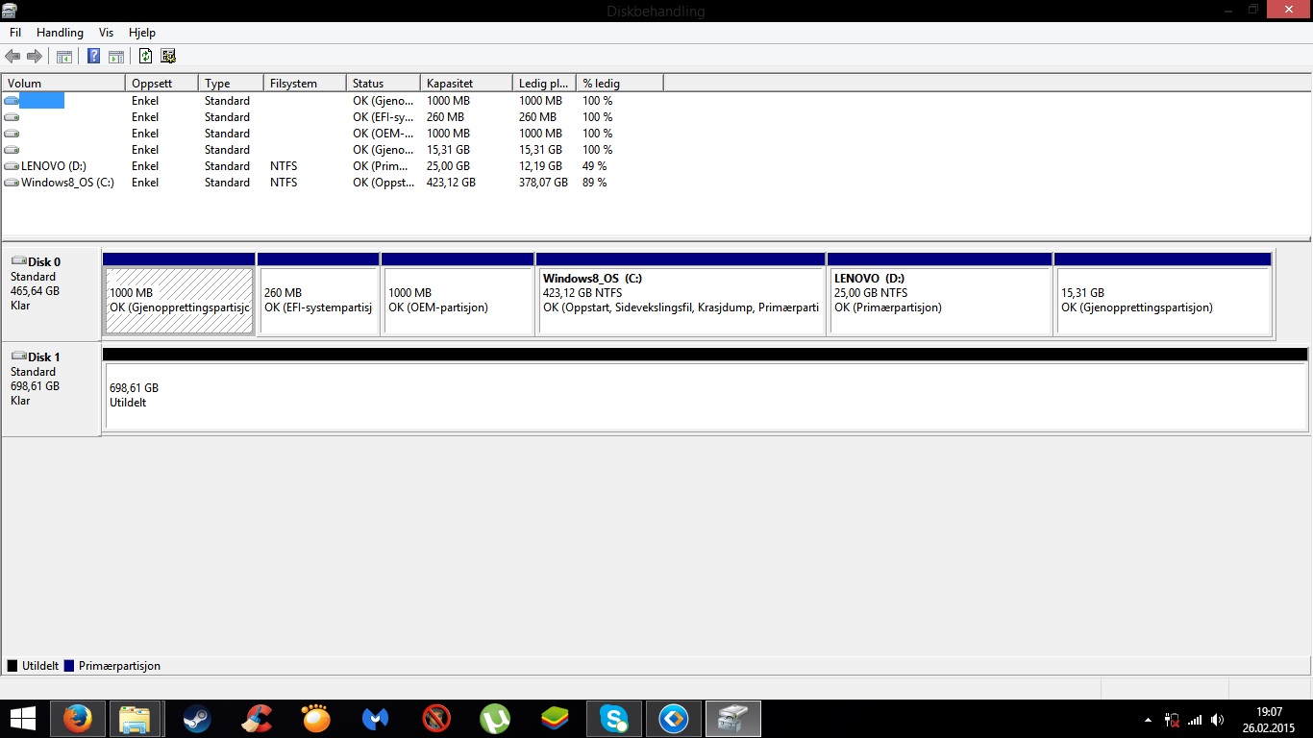Sort by the Ledig pl... column header

(544, 84)
